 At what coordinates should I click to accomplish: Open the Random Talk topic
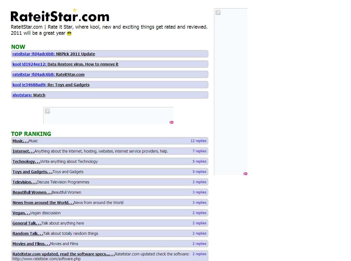click(28, 233)
